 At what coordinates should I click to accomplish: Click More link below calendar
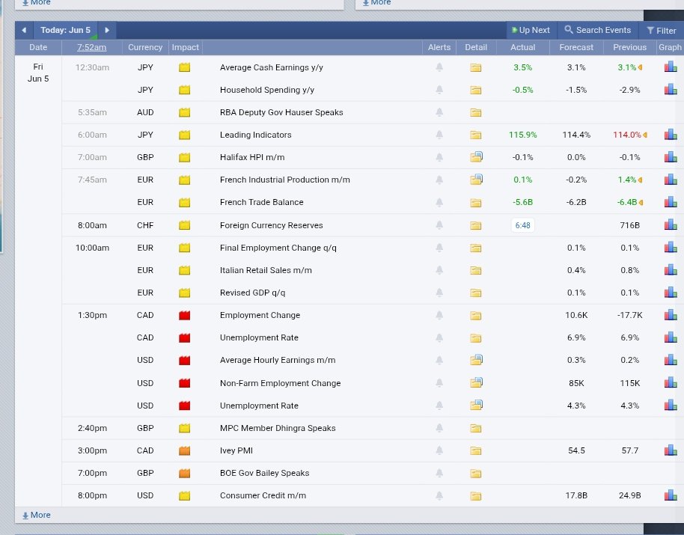37,515
